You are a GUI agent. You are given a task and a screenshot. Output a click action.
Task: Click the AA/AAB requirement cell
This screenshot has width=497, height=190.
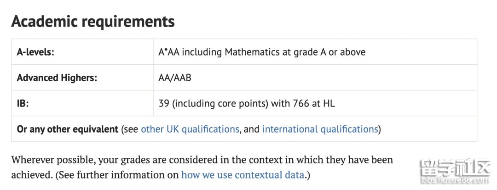(175, 78)
